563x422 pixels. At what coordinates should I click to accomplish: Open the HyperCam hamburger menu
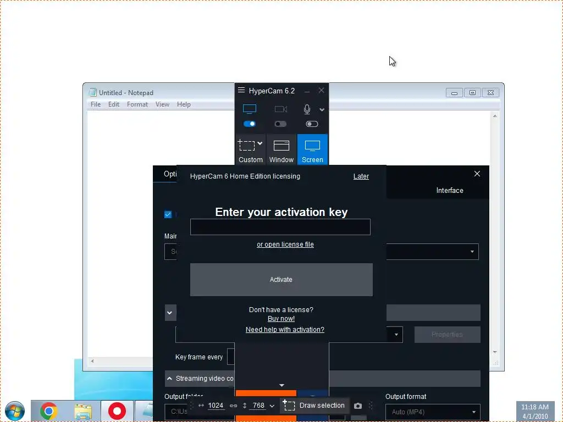click(x=241, y=90)
